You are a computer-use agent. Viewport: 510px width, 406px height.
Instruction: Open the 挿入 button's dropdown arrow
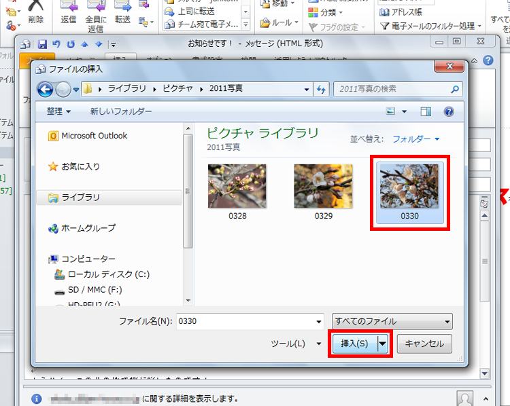[x=382, y=344]
